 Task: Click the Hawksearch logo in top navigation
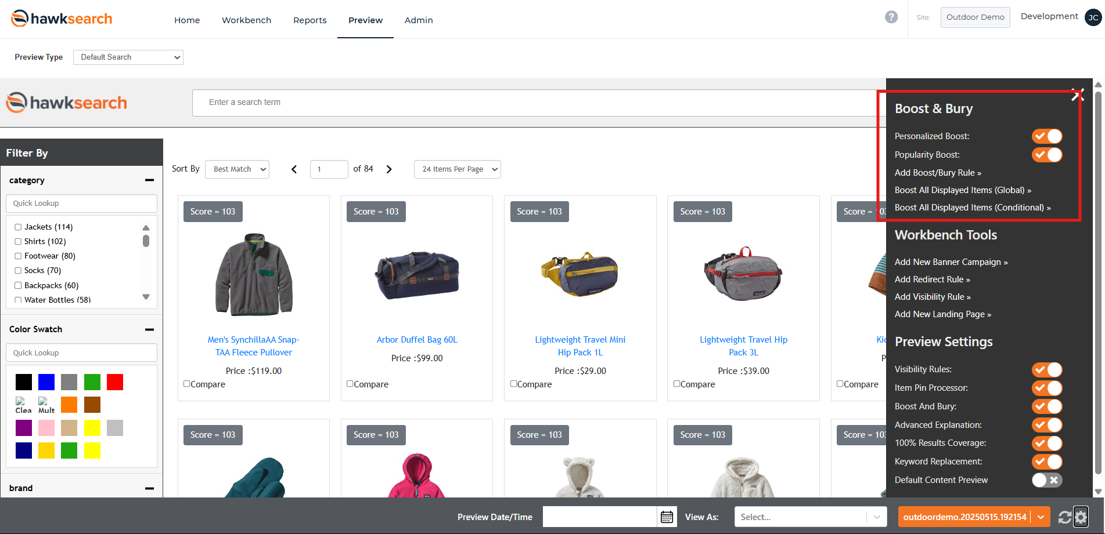point(62,19)
